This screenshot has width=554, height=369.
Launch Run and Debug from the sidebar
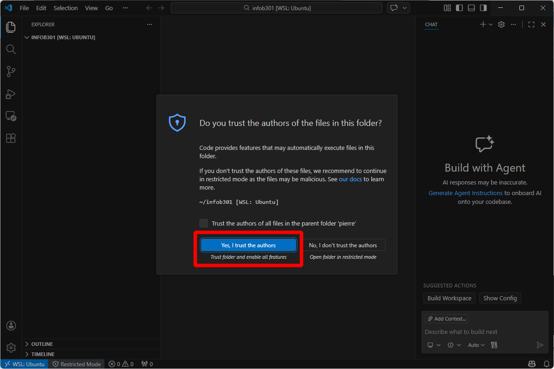[11, 94]
